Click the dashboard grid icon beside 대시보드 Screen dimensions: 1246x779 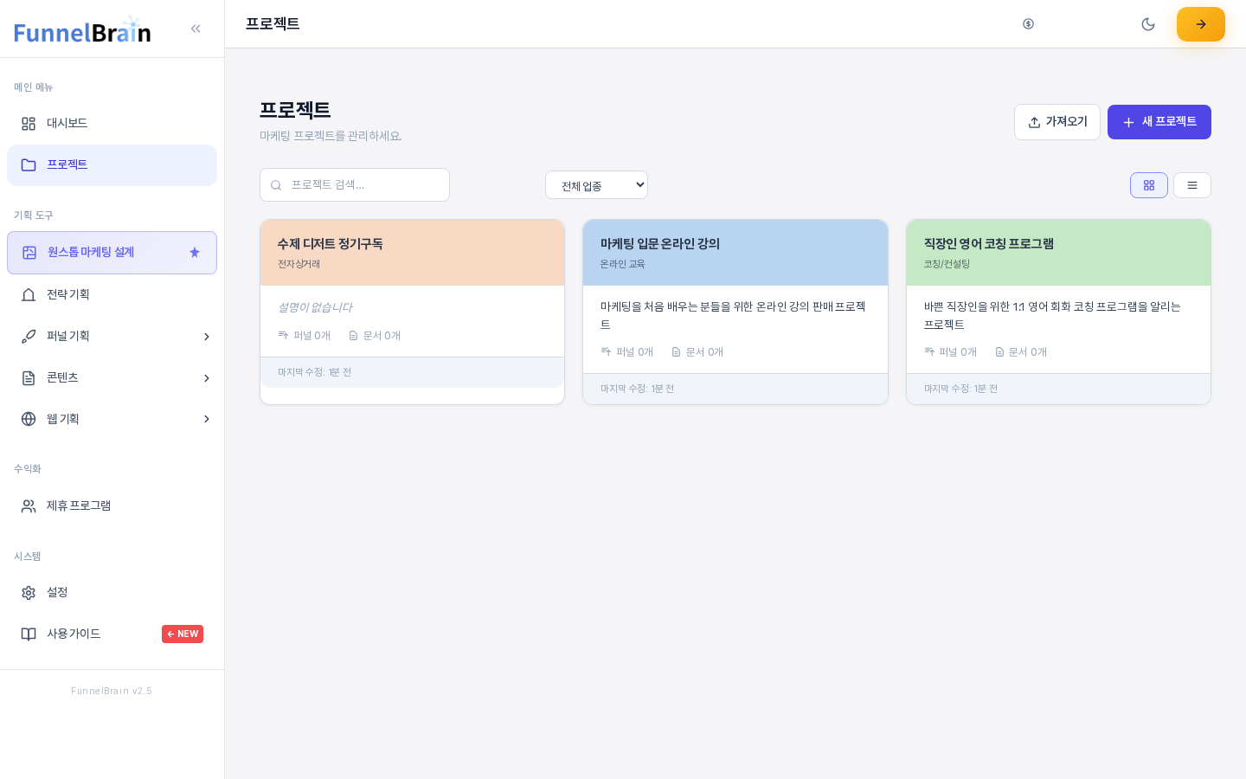coord(29,124)
